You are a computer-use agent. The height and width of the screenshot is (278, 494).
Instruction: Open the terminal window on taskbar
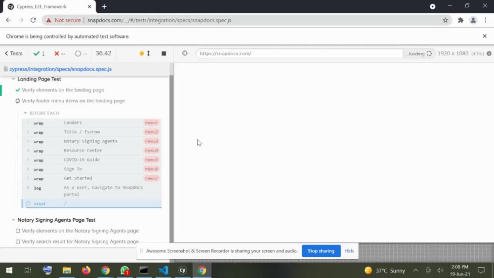(x=144, y=271)
